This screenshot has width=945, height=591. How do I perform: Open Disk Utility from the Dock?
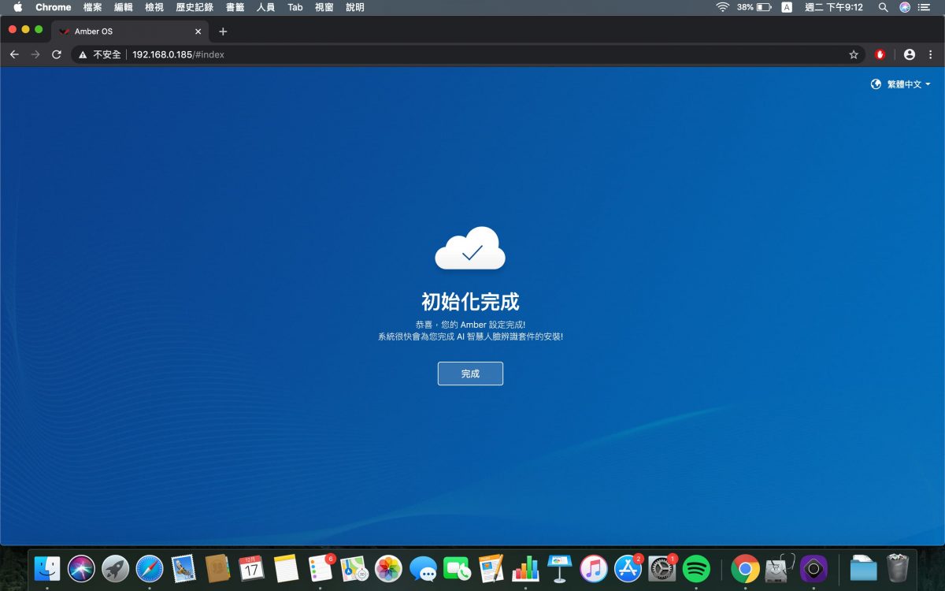coord(780,568)
